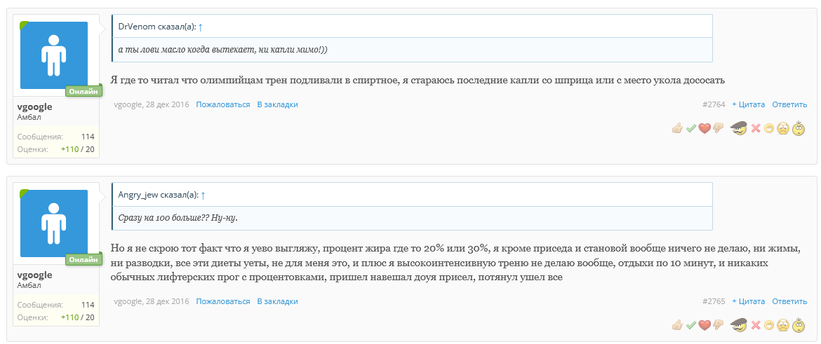821x344 pixels.
Task: Rate post #2765 with sad frowning smiley
Action: 783,325
